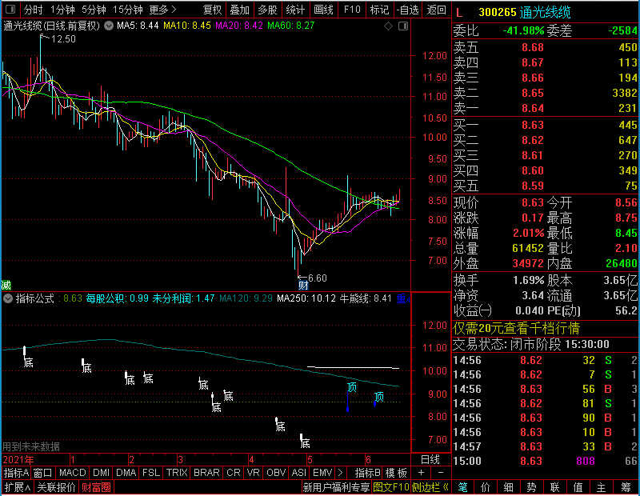The image size is (640, 496).
Task: Select the 画线 drawing tool
Action: [x=323, y=10]
